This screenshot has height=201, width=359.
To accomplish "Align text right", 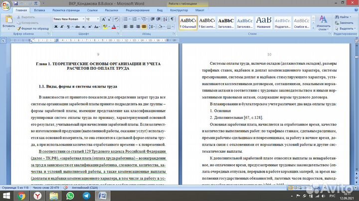I will (138, 27).
